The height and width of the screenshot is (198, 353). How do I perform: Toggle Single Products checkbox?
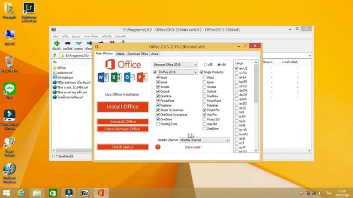pos(201,72)
